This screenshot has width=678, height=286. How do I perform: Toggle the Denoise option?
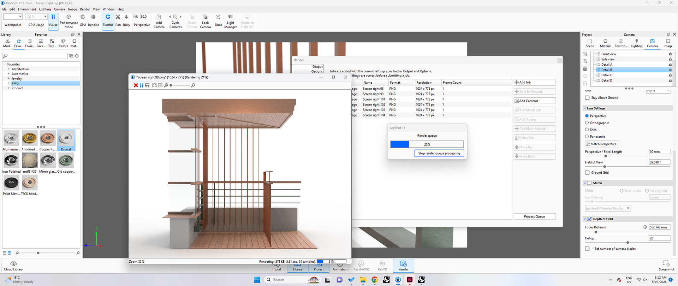93,20
